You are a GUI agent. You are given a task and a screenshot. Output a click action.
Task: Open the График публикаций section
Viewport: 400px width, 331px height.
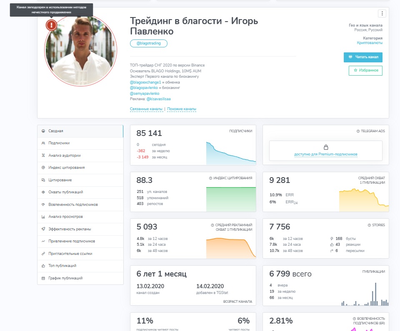coord(80,278)
